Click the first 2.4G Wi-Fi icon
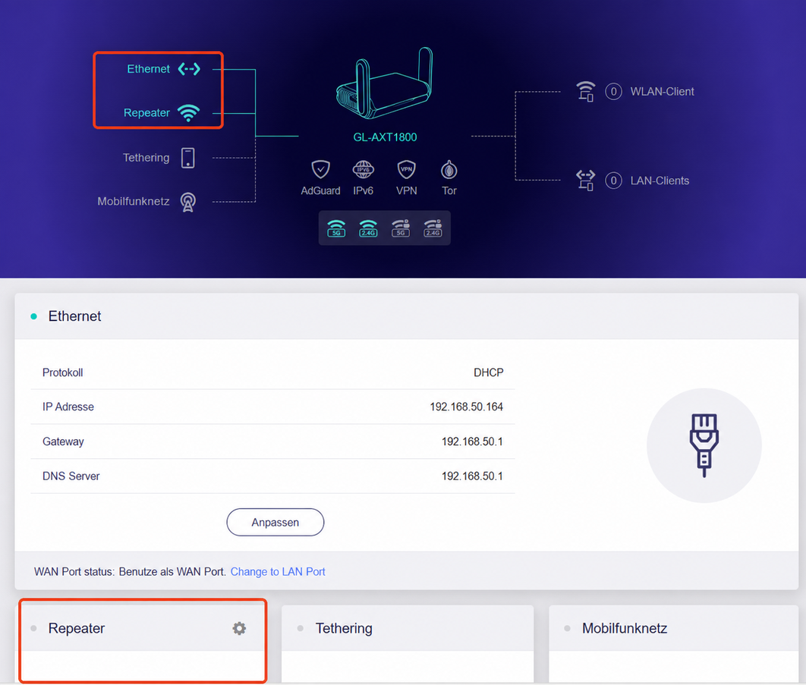806x685 pixels. pos(368,228)
